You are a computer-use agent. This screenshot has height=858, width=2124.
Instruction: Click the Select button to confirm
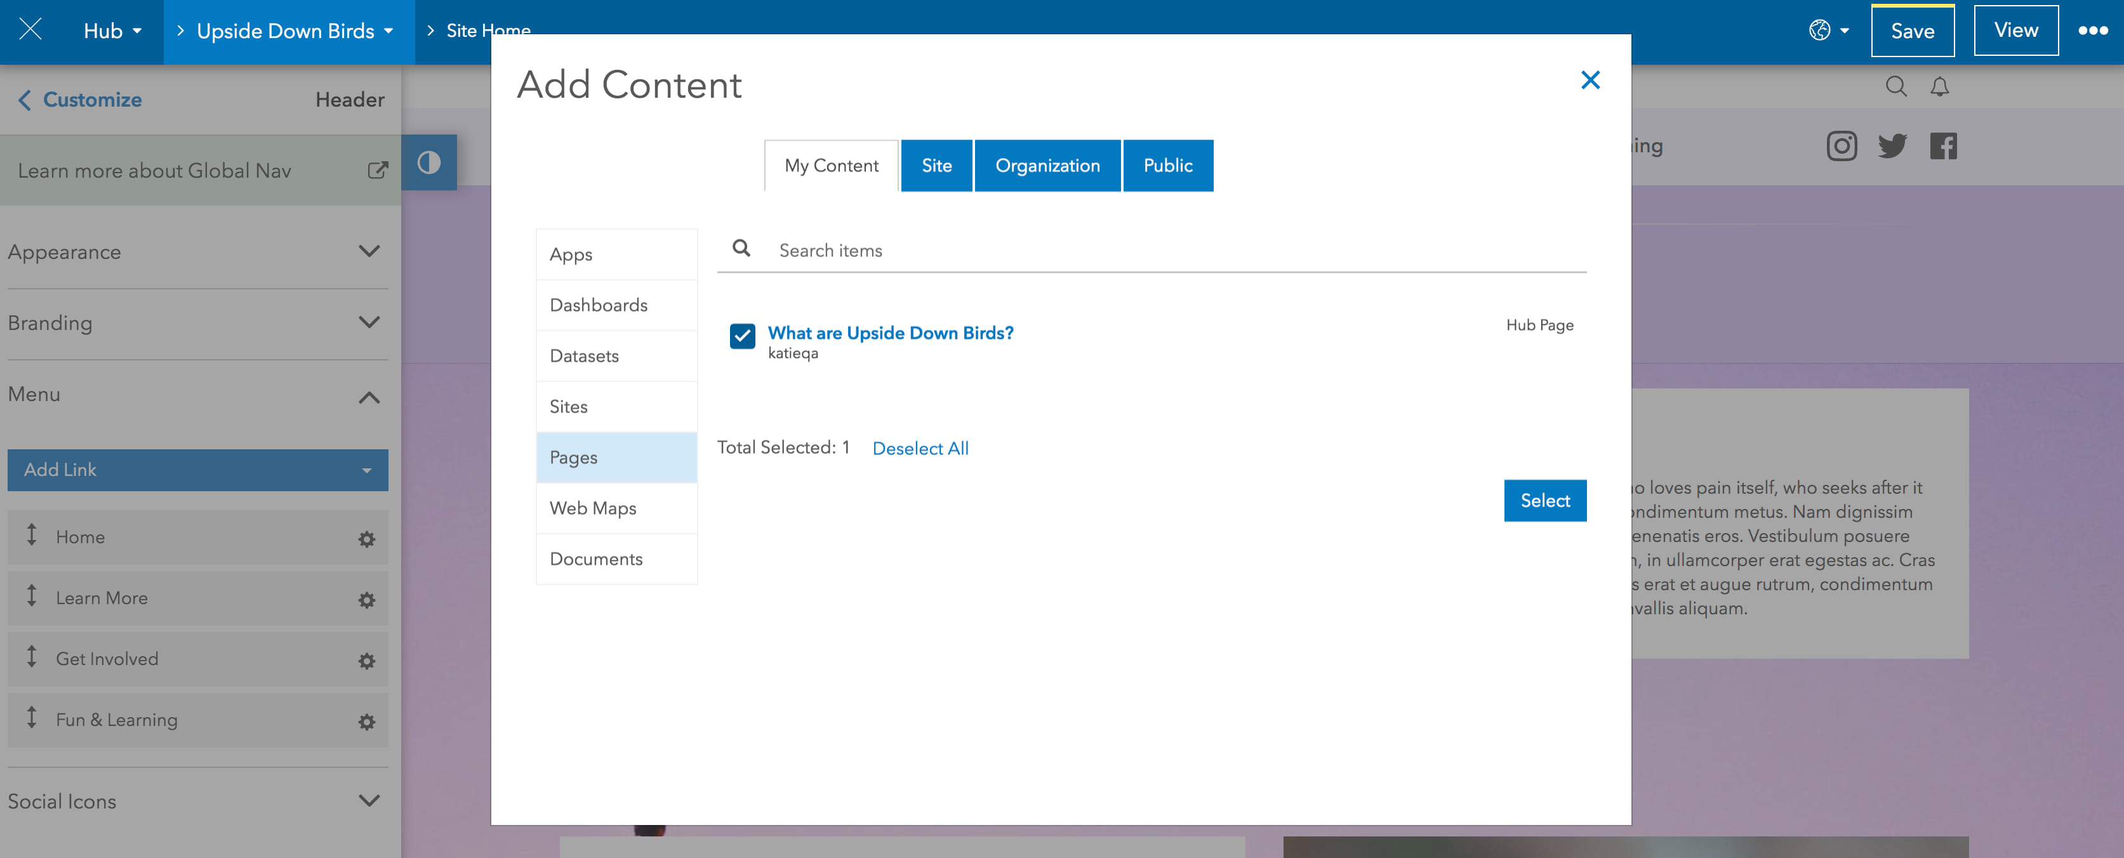click(x=1546, y=501)
